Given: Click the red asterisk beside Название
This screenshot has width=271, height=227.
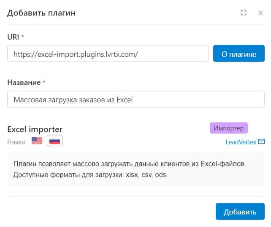Looking at the screenshot, I should click(44, 82).
